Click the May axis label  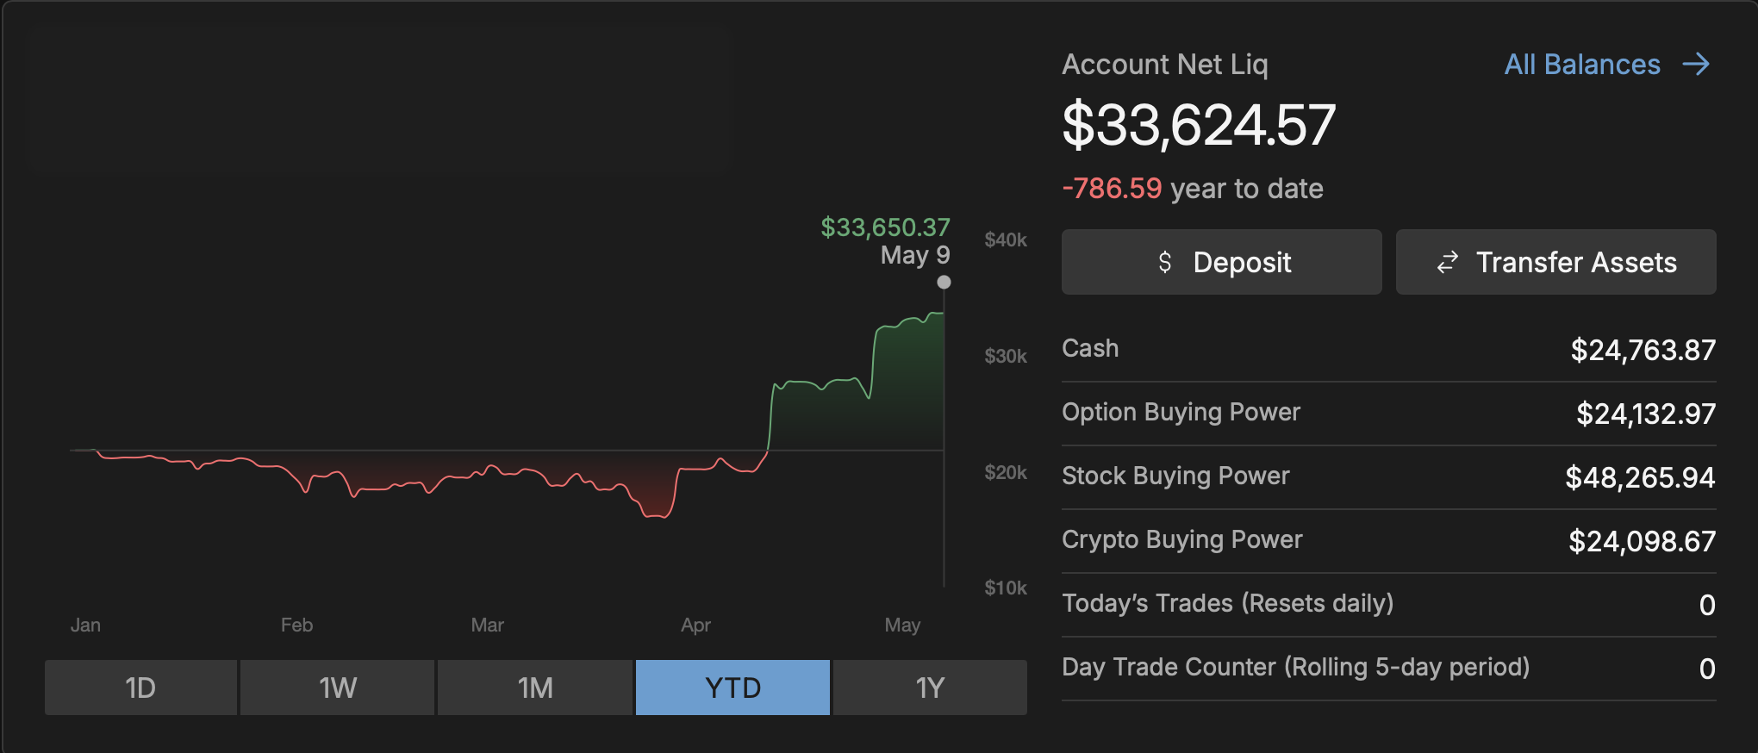(x=902, y=625)
